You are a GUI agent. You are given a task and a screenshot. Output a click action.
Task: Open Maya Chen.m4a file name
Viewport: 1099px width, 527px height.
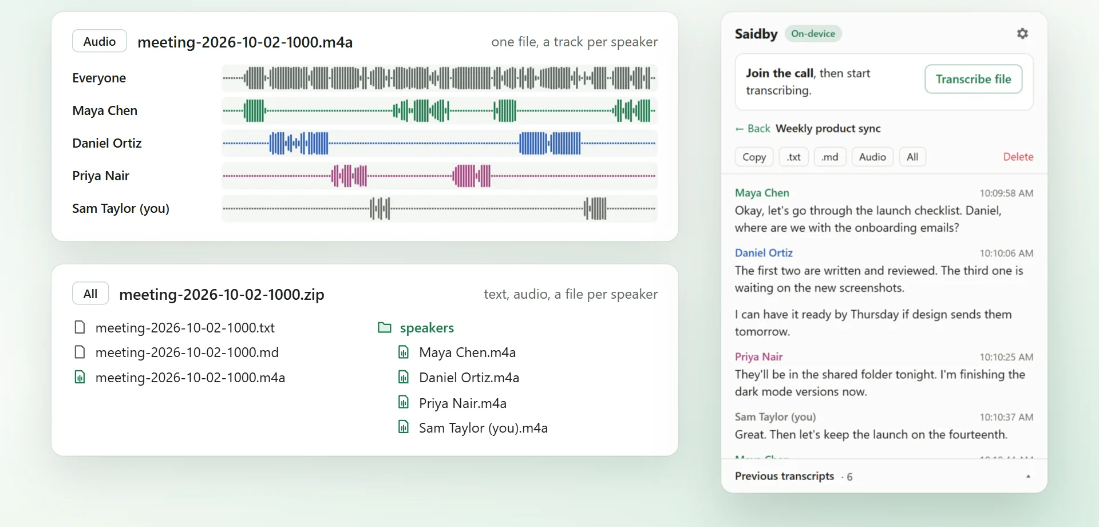[467, 352]
